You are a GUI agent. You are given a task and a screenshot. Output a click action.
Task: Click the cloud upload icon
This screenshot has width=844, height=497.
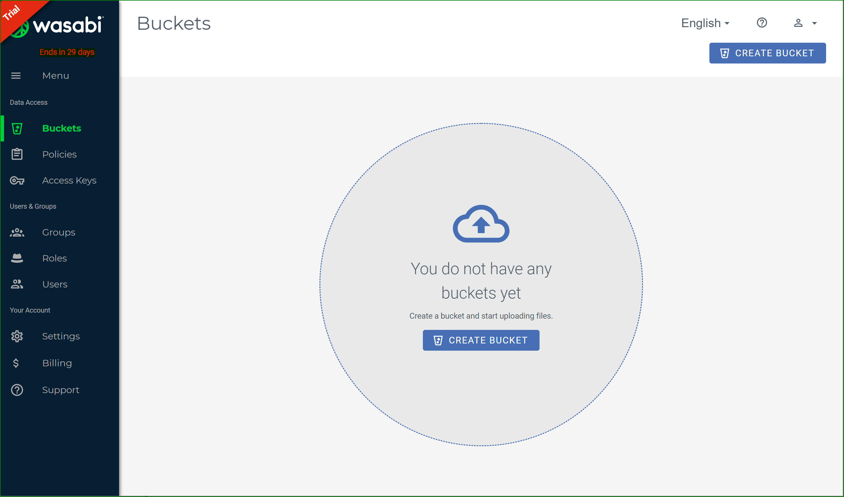point(481,224)
